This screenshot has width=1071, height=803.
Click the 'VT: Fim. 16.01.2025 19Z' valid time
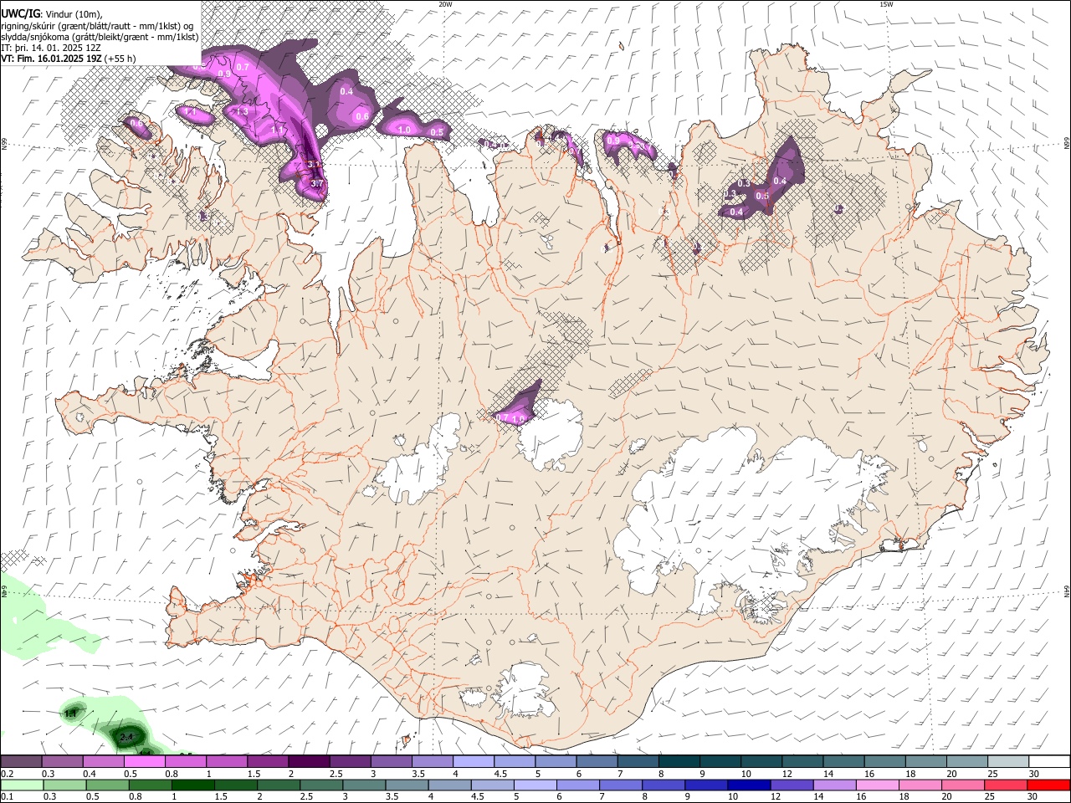[x=52, y=59]
